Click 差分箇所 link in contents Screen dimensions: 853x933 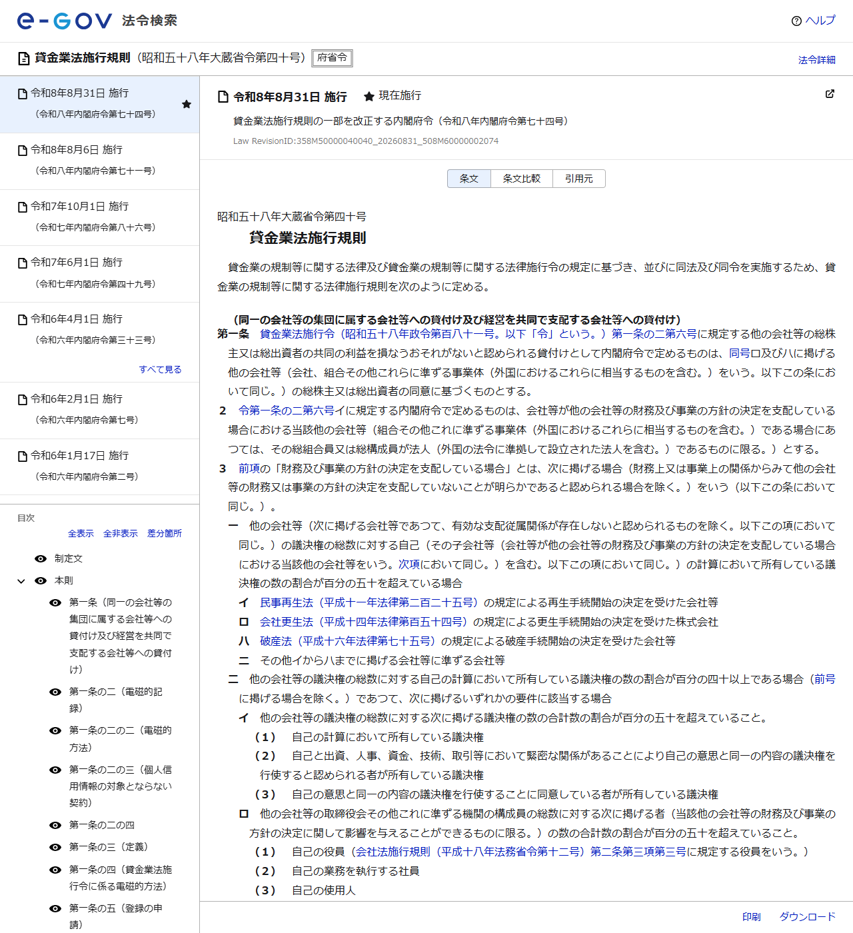point(165,533)
